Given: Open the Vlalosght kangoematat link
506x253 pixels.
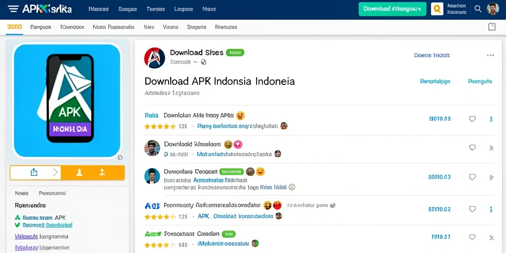Looking at the screenshot, I should tap(42, 237).
